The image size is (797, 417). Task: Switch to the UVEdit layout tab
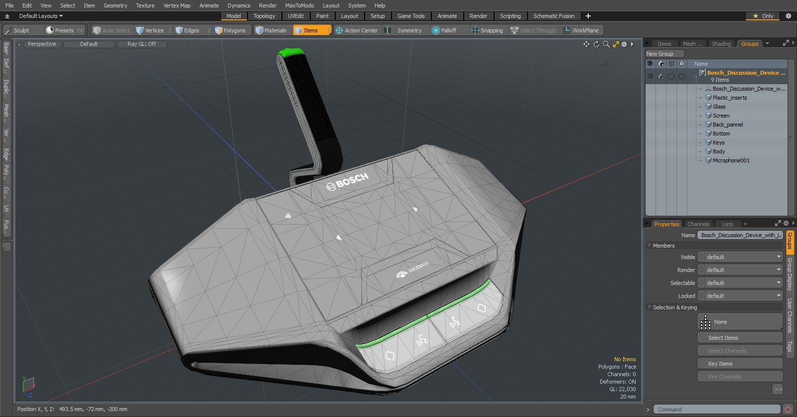click(295, 16)
